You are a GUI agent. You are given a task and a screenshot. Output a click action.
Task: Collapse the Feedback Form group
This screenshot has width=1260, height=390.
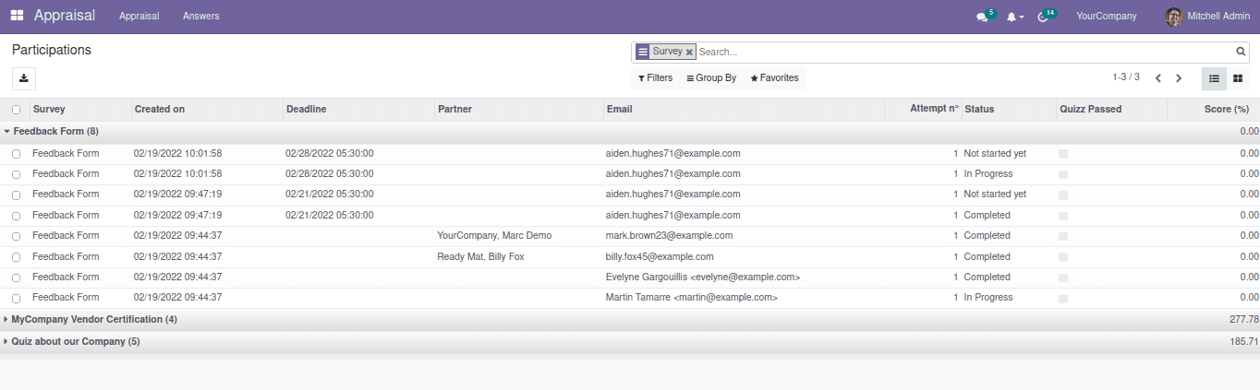[55, 131]
